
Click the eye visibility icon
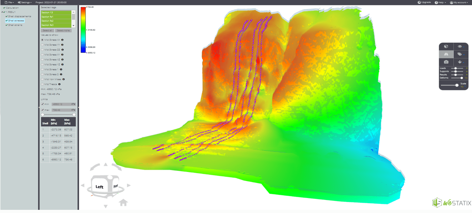click(x=460, y=47)
